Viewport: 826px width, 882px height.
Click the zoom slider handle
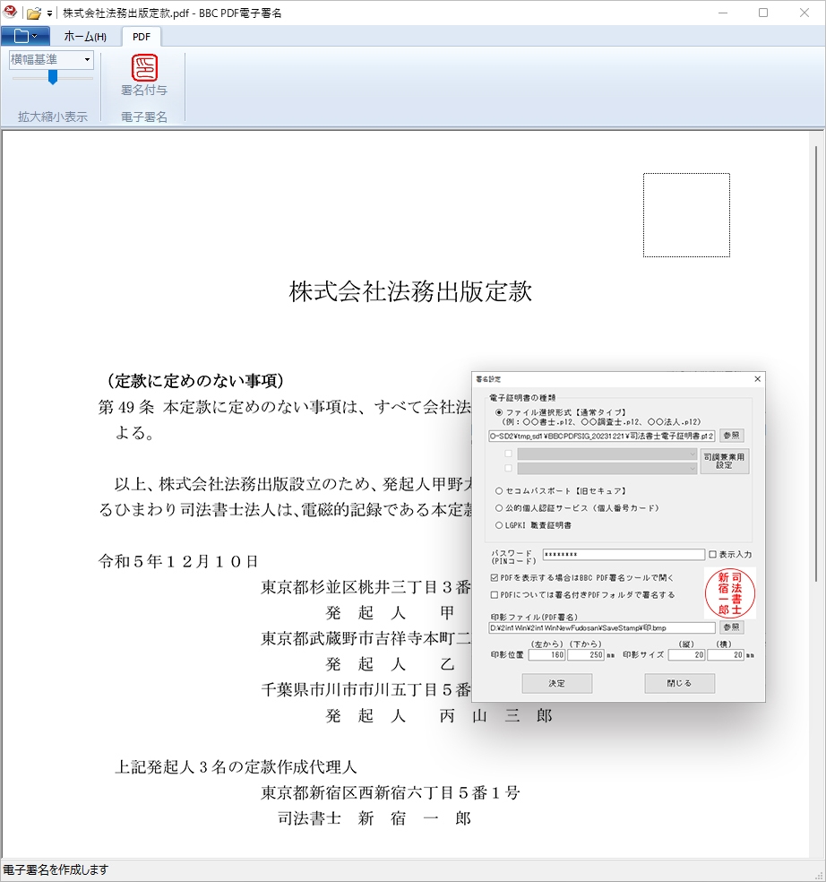[53, 78]
